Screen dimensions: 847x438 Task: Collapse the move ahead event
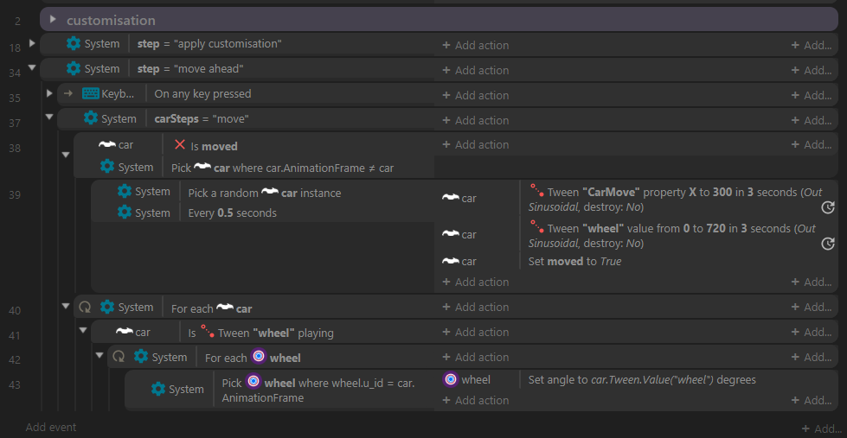(32, 67)
